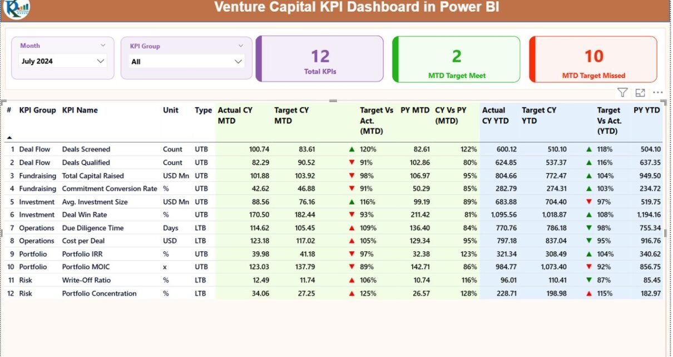This screenshot has width=673, height=357.
Task: Click the Actual CY MTD column header
Action: pos(235,115)
